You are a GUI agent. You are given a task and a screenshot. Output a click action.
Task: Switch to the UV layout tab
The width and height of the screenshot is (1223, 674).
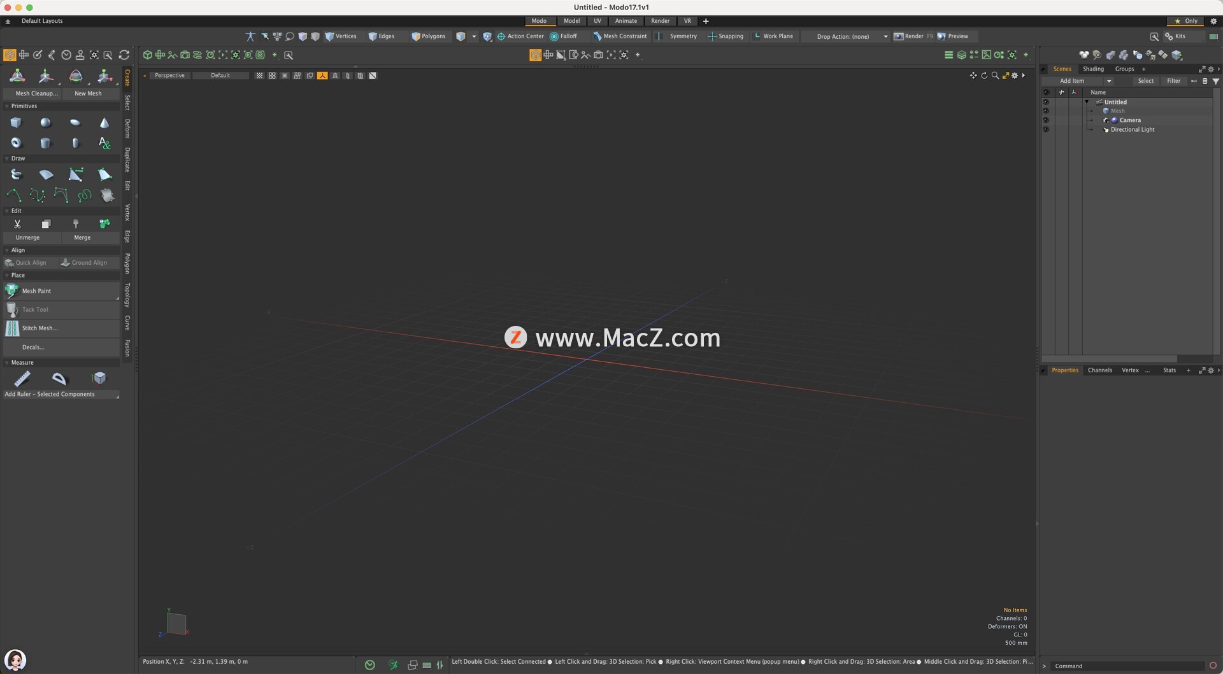click(597, 21)
